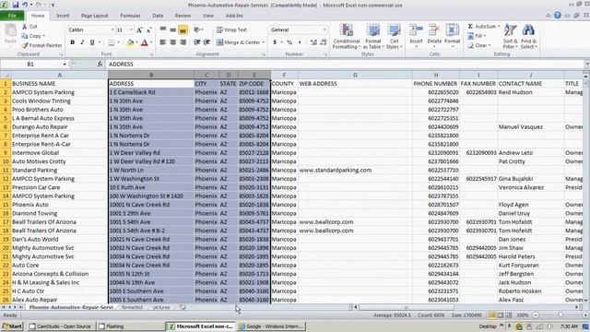Align text right in cells
590x332 pixels.
(x=183, y=42)
